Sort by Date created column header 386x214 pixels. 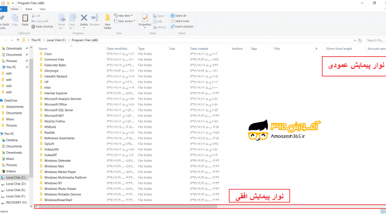[199, 49]
